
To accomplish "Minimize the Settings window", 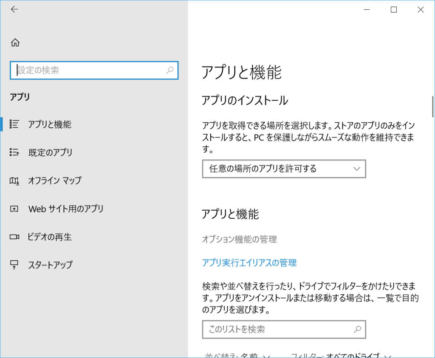I will pos(367,10).
